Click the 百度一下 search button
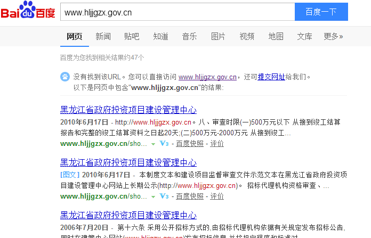371x238 pixels. coord(321,12)
